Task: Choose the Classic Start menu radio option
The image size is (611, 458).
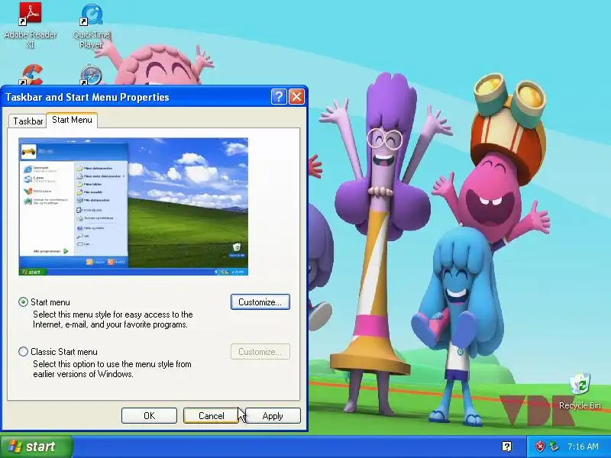Action: pos(24,352)
